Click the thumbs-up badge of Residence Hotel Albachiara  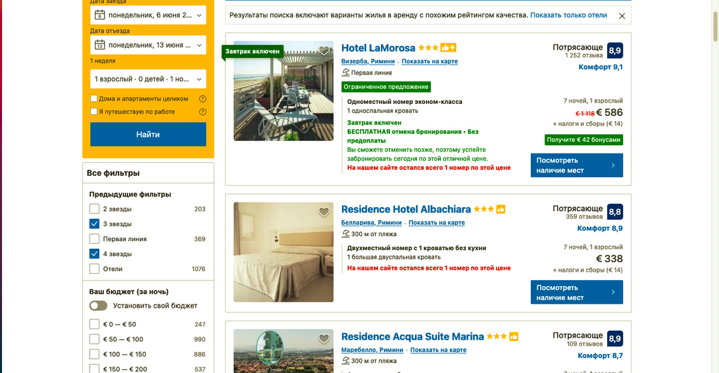[501, 209]
